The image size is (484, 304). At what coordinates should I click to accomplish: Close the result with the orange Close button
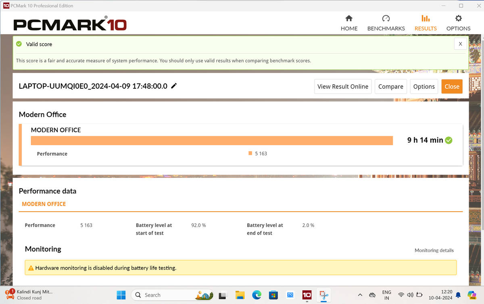(x=452, y=86)
